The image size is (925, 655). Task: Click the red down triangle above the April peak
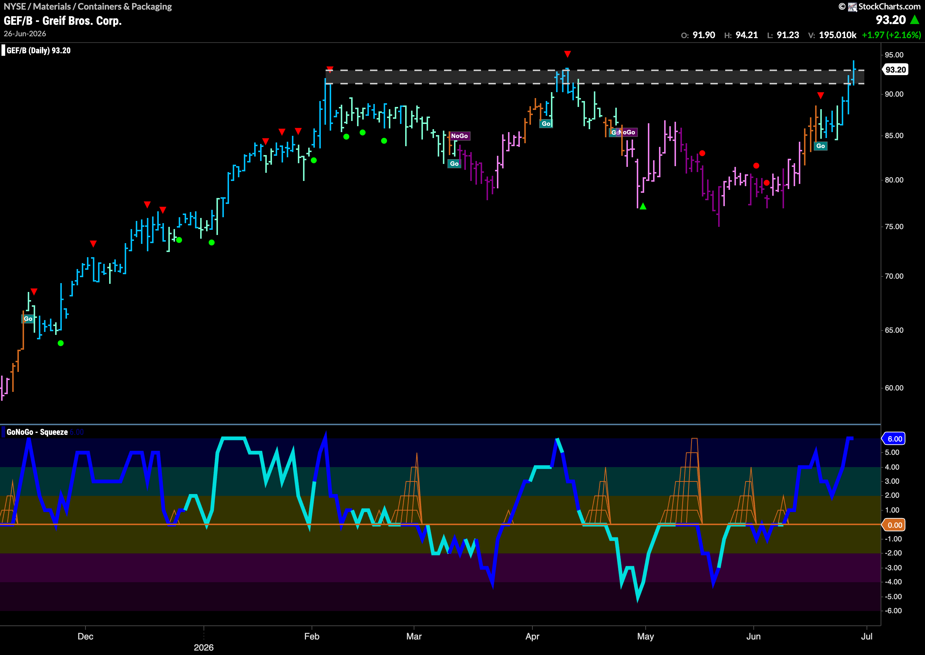[568, 54]
